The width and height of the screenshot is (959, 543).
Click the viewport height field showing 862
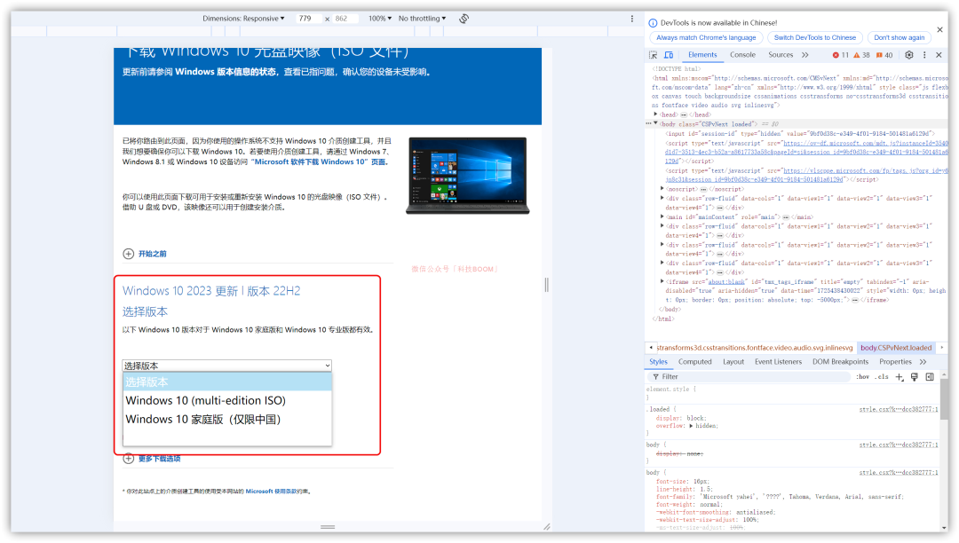(x=345, y=19)
